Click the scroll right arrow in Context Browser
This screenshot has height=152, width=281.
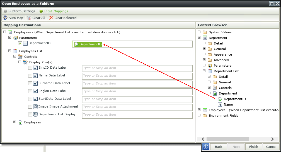pyautogui.click(x=272, y=139)
